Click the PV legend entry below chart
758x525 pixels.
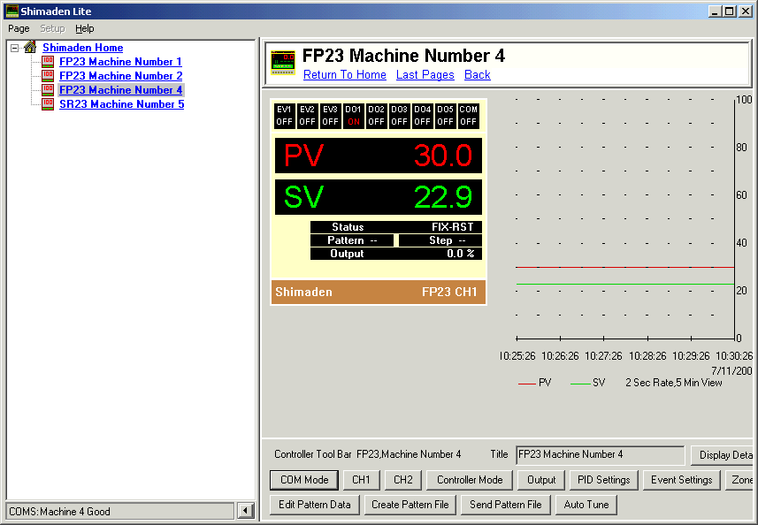point(535,383)
